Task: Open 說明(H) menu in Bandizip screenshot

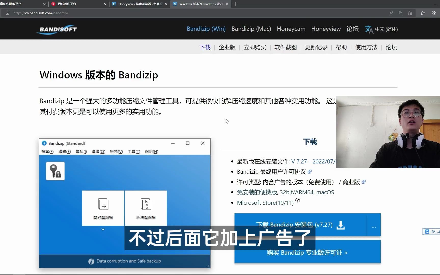Action: tap(152, 152)
